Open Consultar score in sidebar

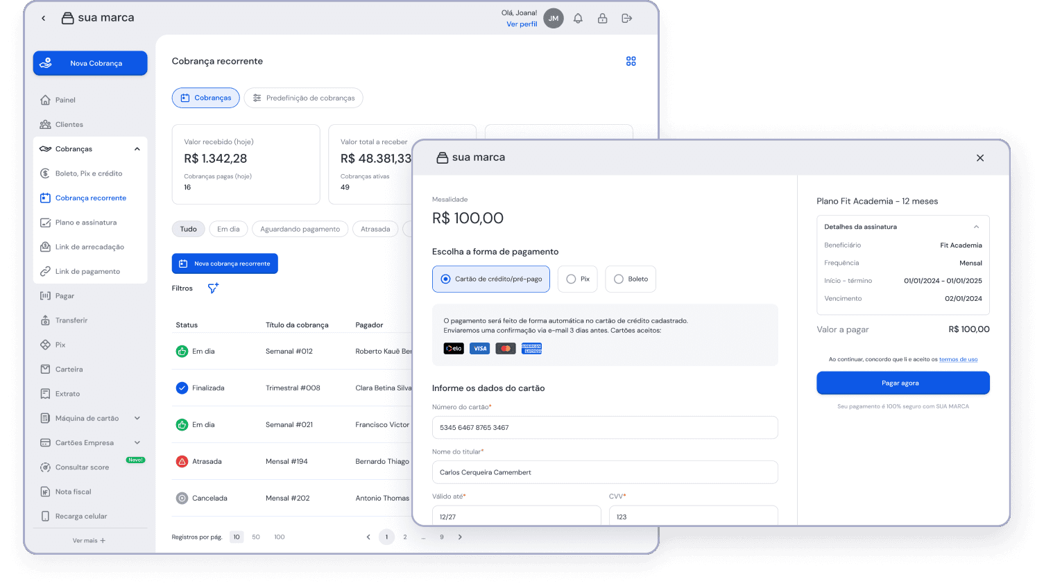82,467
